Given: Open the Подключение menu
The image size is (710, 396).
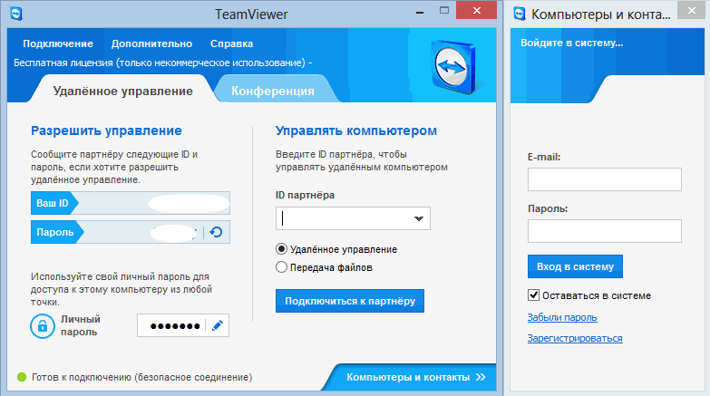Looking at the screenshot, I should click(58, 43).
